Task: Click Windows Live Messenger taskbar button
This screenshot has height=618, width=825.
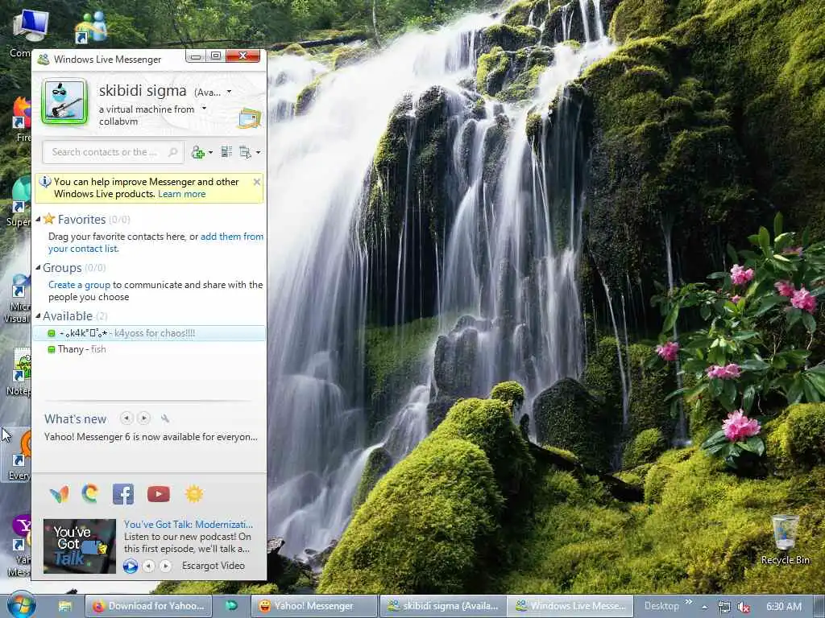Action: (571, 606)
